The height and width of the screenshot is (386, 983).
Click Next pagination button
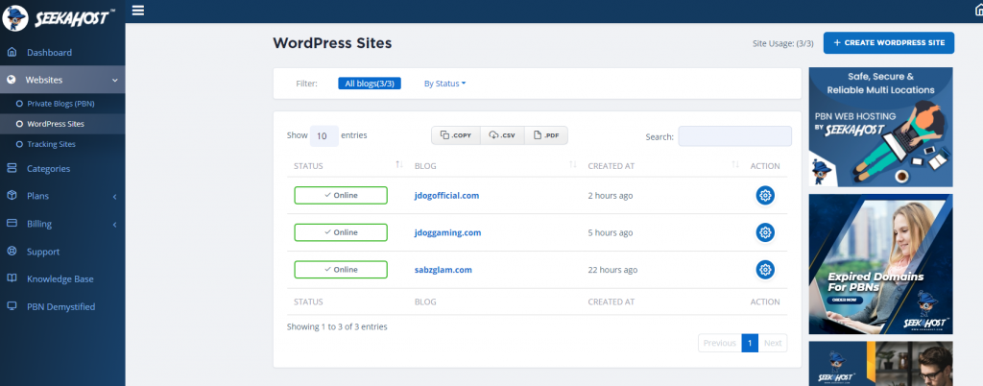point(773,343)
